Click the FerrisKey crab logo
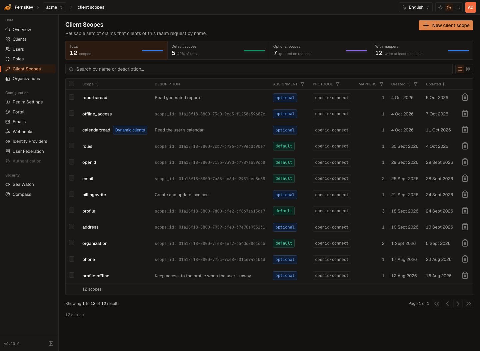480x351 pixels. click(8, 7)
